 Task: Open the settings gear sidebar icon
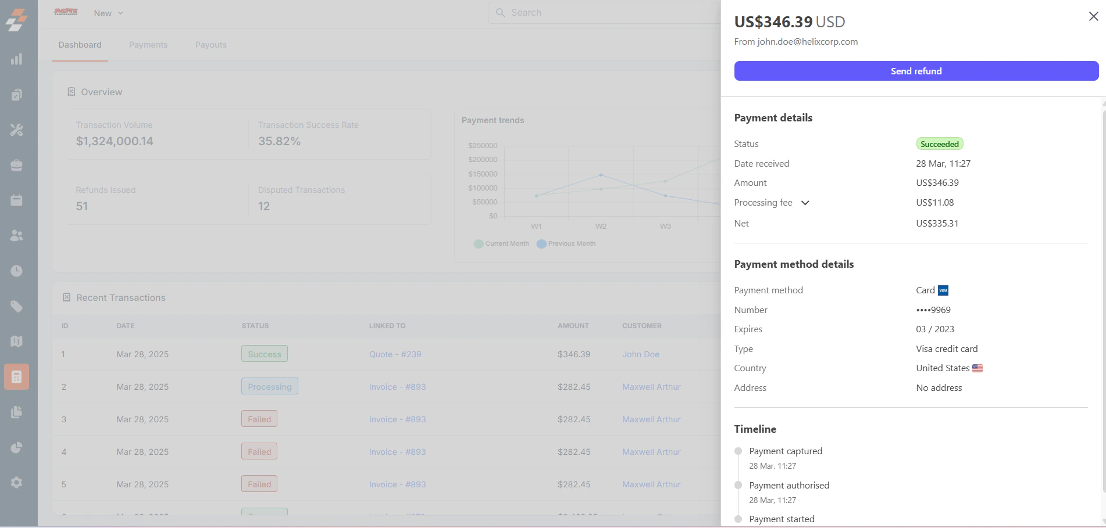16,483
